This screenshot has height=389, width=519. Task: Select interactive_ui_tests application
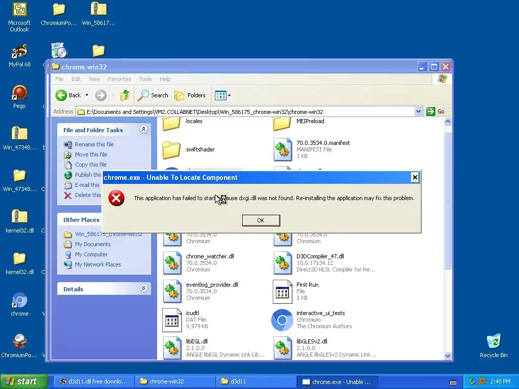(x=312, y=320)
